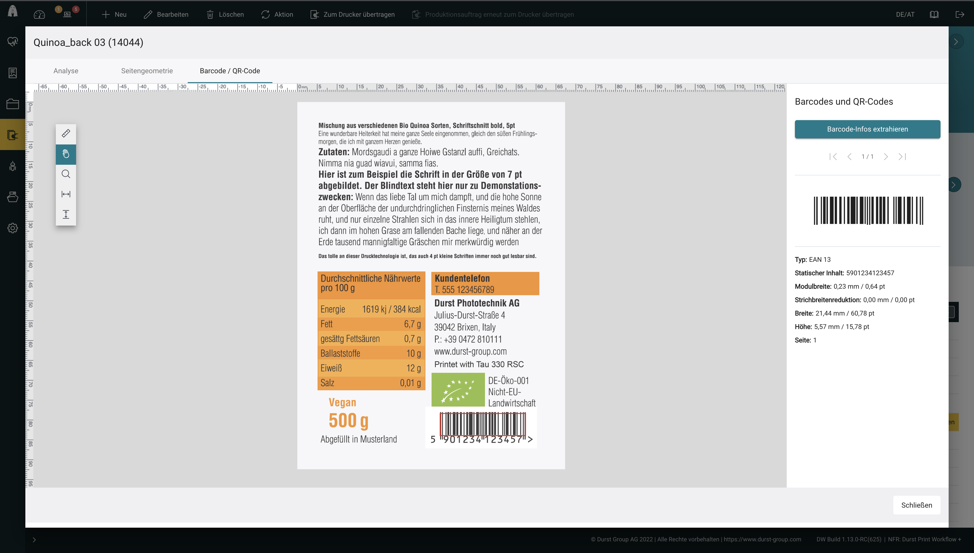This screenshot has width=974, height=553.
Task: Select the magnifier zoom tool
Action: [x=66, y=174]
